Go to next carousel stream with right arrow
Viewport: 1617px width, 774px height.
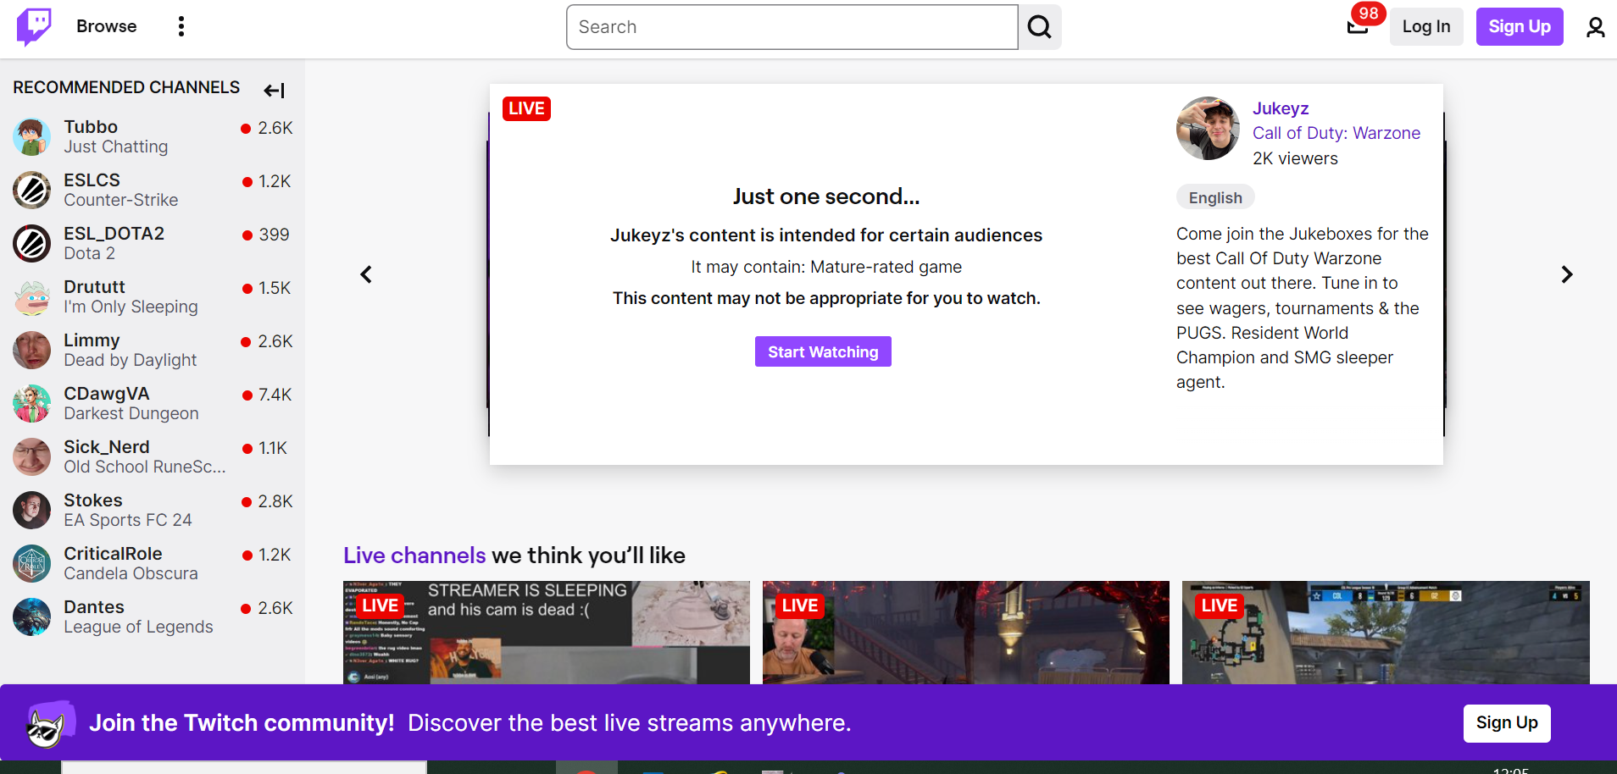(x=1566, y=274)
